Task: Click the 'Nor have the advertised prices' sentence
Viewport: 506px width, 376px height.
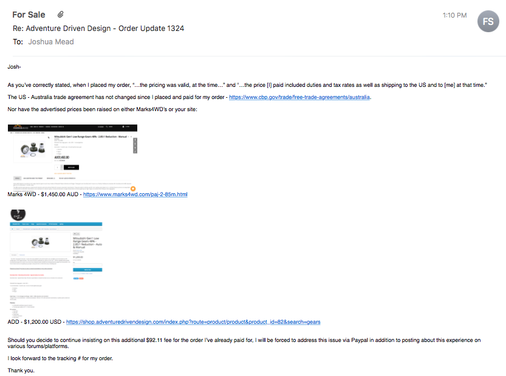Action: 102,109
